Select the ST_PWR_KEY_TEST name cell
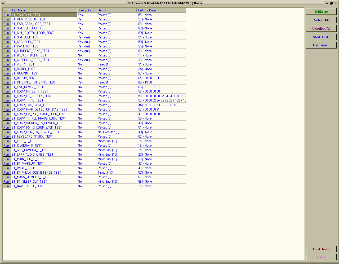Viewport: 339px width, 264px height. tap(44, 46)
